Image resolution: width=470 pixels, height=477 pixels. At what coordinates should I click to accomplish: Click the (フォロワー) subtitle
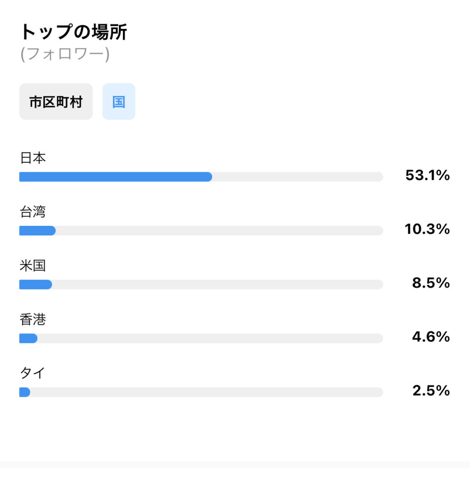[65, 54]
